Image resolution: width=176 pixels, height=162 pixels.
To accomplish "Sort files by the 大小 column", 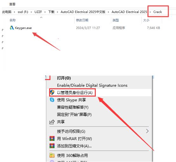I will [x=146, y=20].
